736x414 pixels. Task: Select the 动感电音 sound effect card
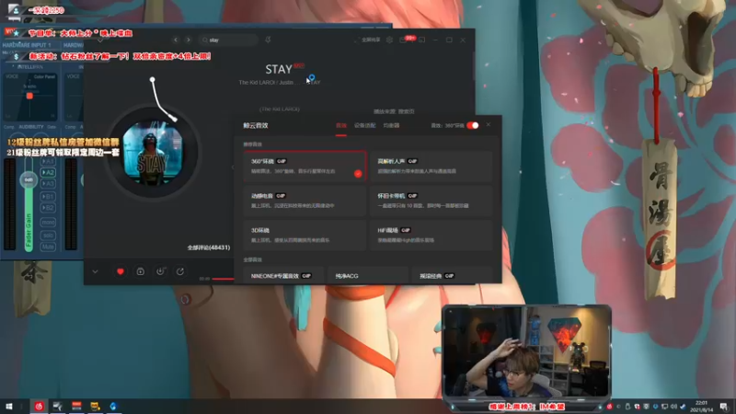(x=305, y=201)
